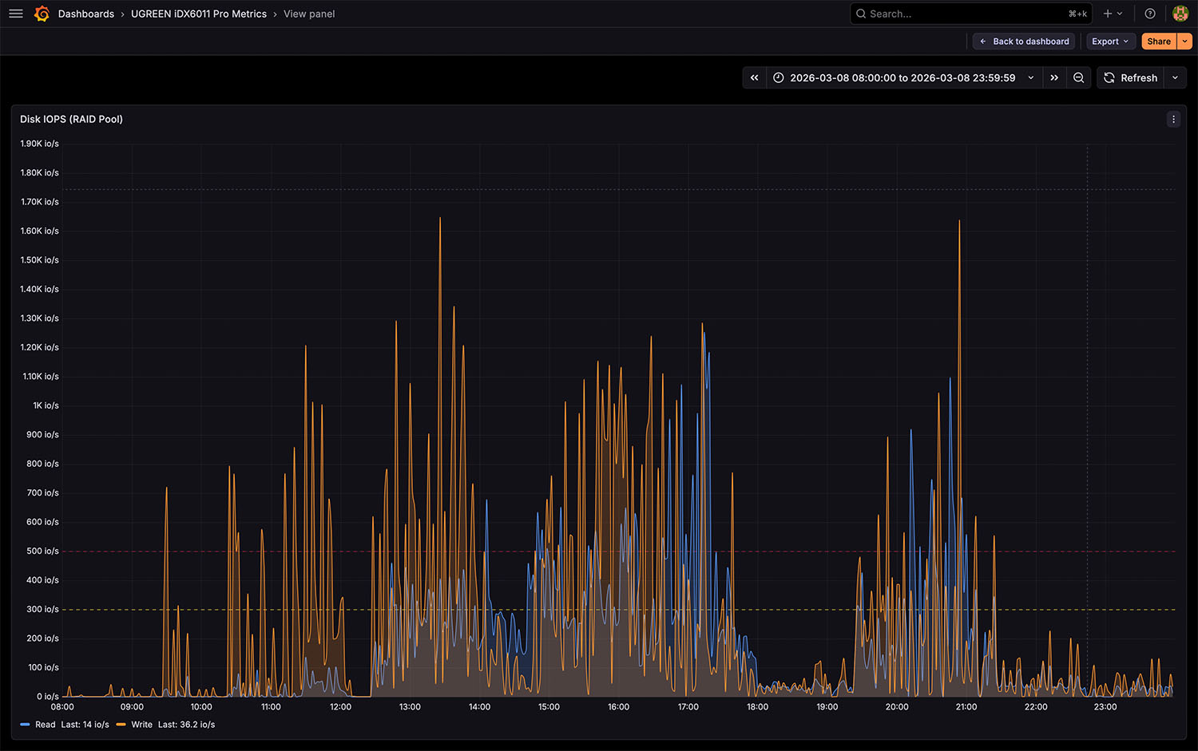Image resolution: width=1198 pixels, height=751 pixels.
Task: Open the user profile avatar
Action: [1180, 14]
